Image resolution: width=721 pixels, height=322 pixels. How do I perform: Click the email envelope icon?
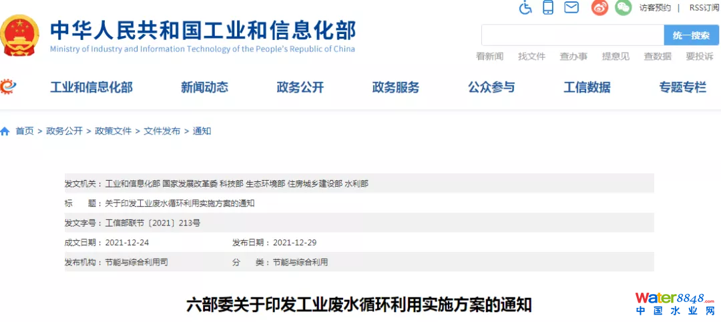pos(571,8)
